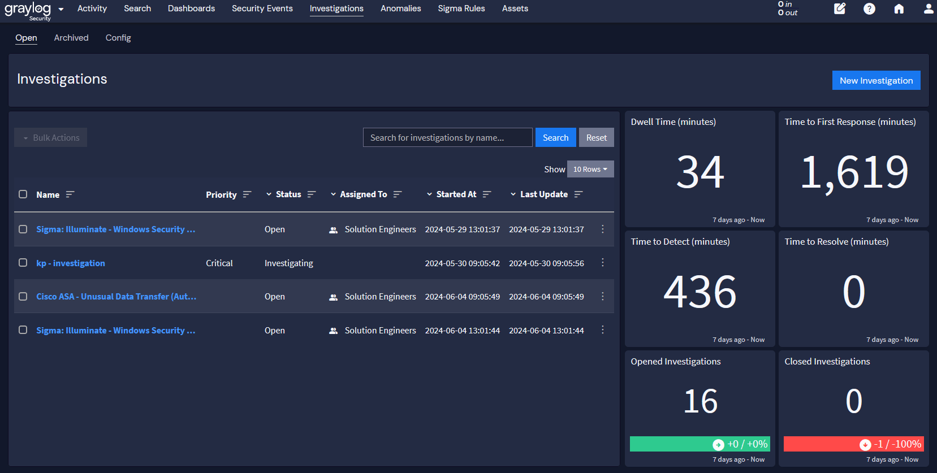Click the sort icon next to Priority column
This screenshot has height=473, width=937.
pyautogui.click(x=247, y=194)
